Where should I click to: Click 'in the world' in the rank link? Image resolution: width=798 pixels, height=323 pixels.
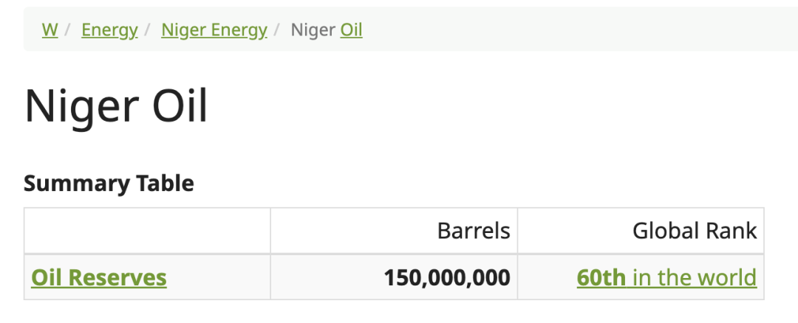pos(695,278)
